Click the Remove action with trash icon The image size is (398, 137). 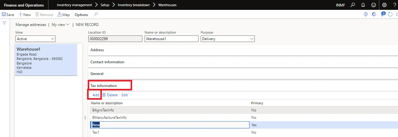click(x=44, y=15)
